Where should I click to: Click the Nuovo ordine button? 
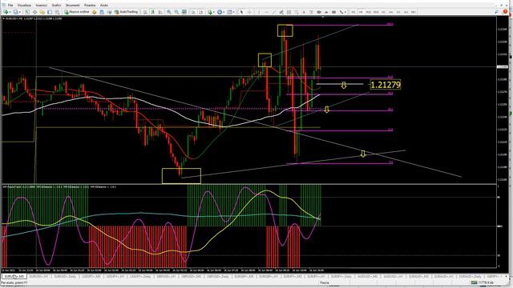[77, 12]
